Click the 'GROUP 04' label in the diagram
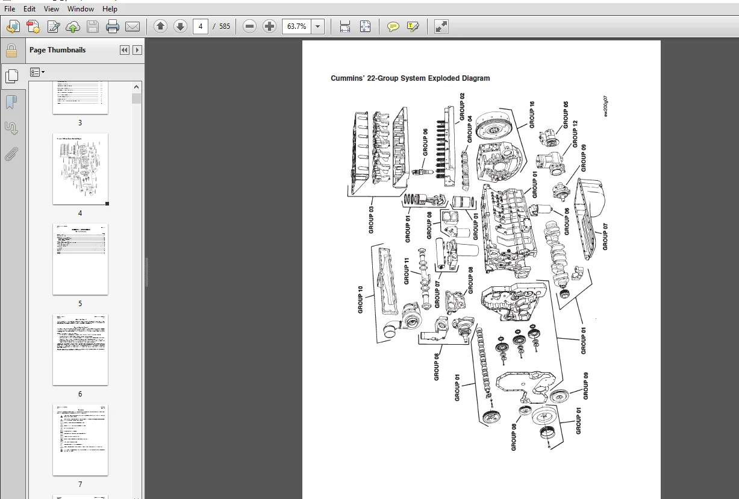This screenshot has height=499, width=739. tap(470, 129)
